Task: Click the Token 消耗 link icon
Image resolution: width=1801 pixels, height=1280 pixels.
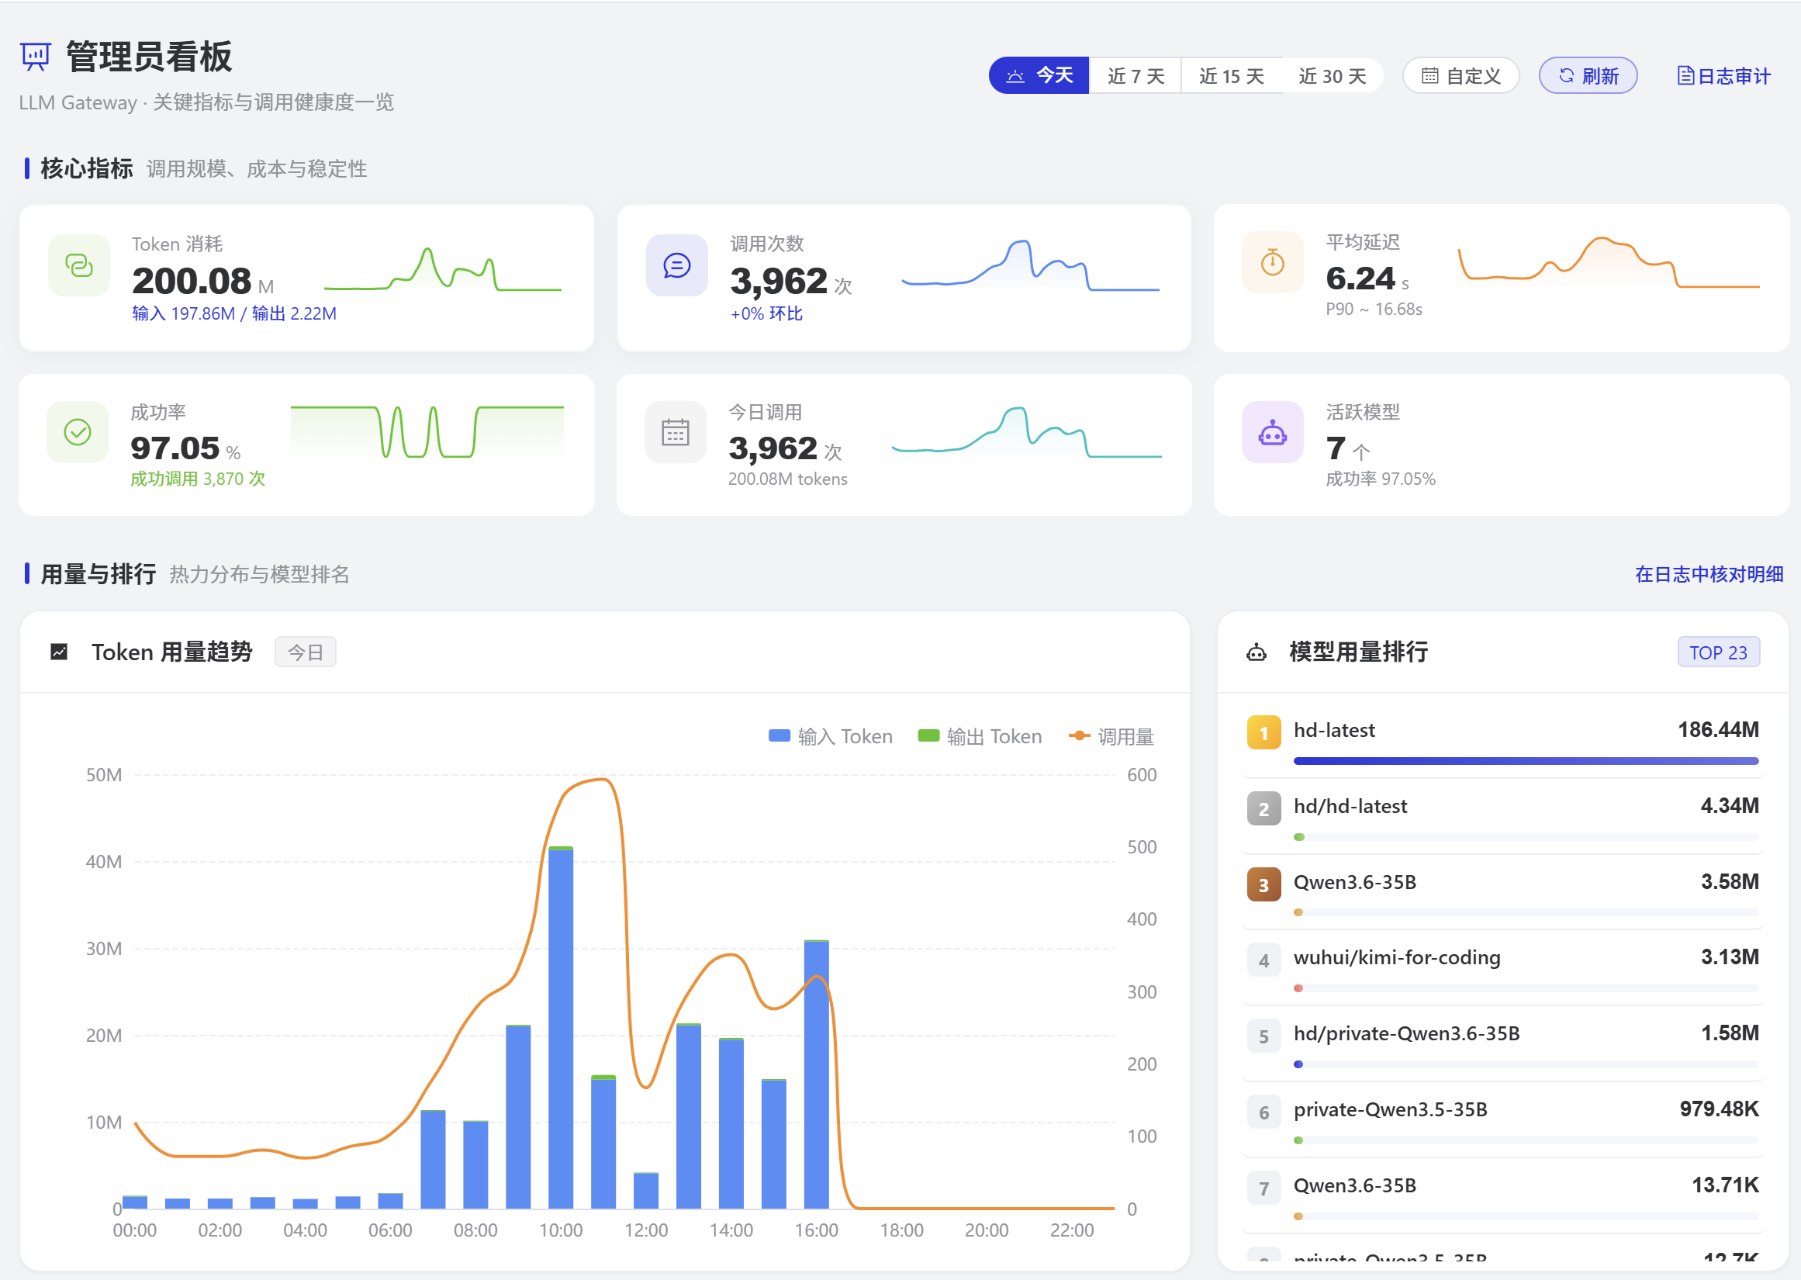Action: pos(79,265)
